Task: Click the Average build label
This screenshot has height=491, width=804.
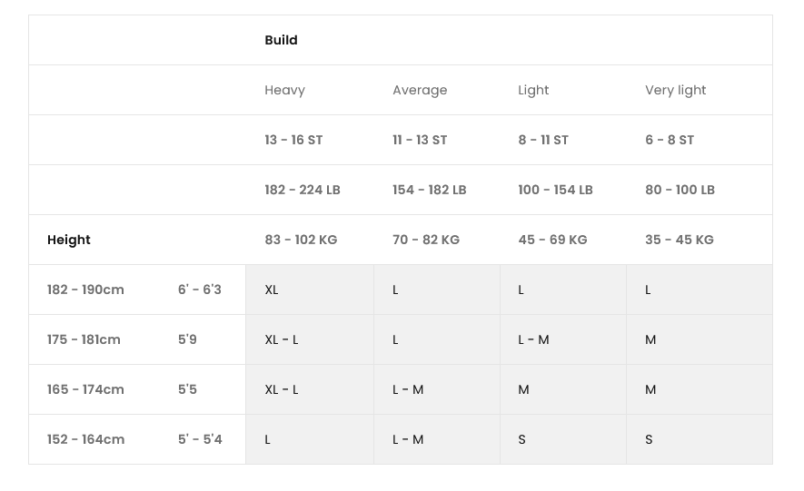Action: click(420, 90)
